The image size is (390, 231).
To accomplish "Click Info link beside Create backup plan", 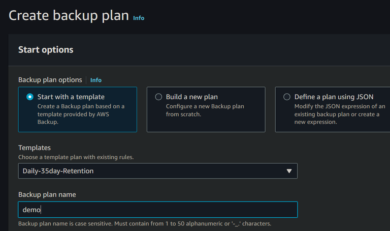I will 139,18.
